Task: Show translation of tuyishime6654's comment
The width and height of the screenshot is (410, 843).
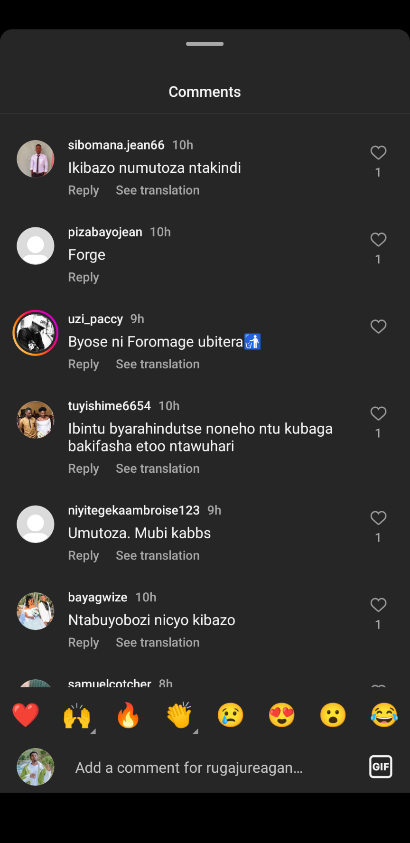Action: point(158,468)
